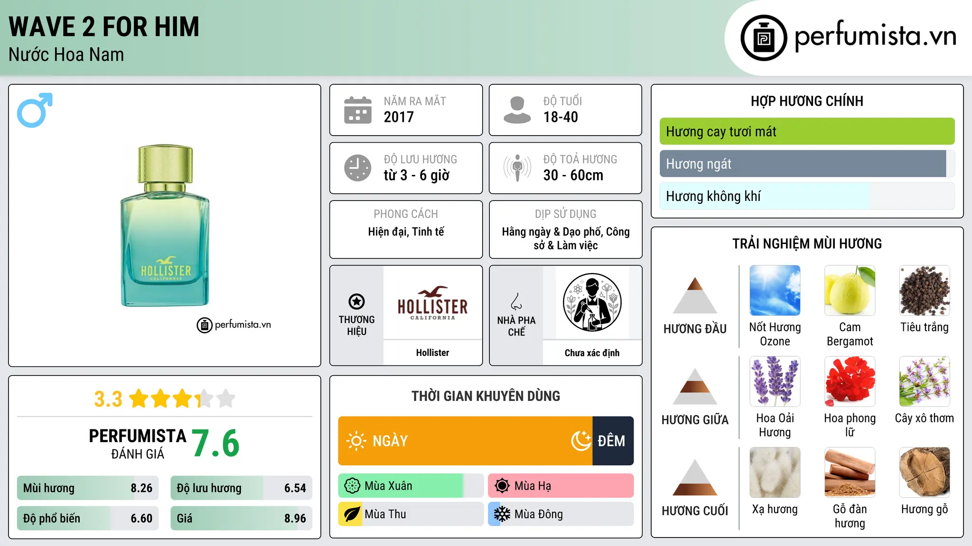This screenshot has height=546, width=972.
Task: Click the style text Hiện đại, Tinh tế
Action: (x=406, y=232)
